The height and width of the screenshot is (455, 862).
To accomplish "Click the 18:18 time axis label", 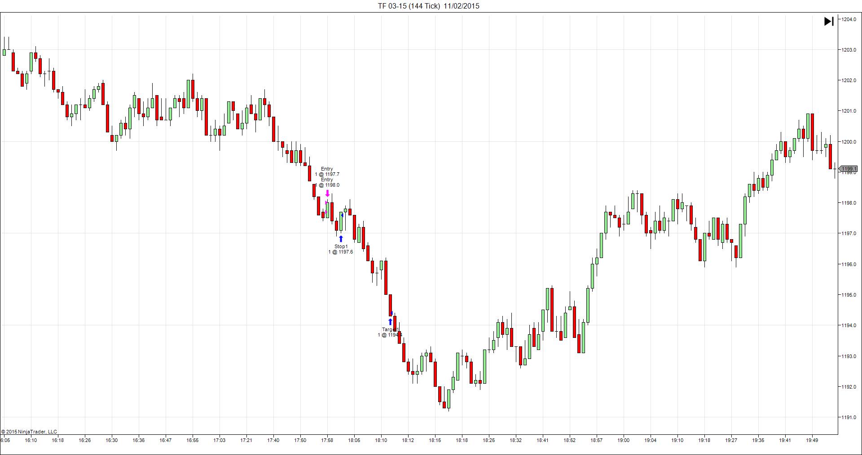I will point(462,440).
